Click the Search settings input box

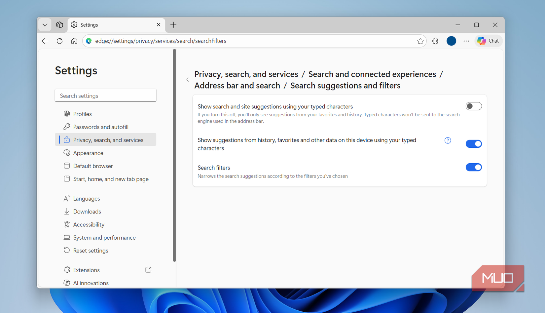[x=105, y=95]
